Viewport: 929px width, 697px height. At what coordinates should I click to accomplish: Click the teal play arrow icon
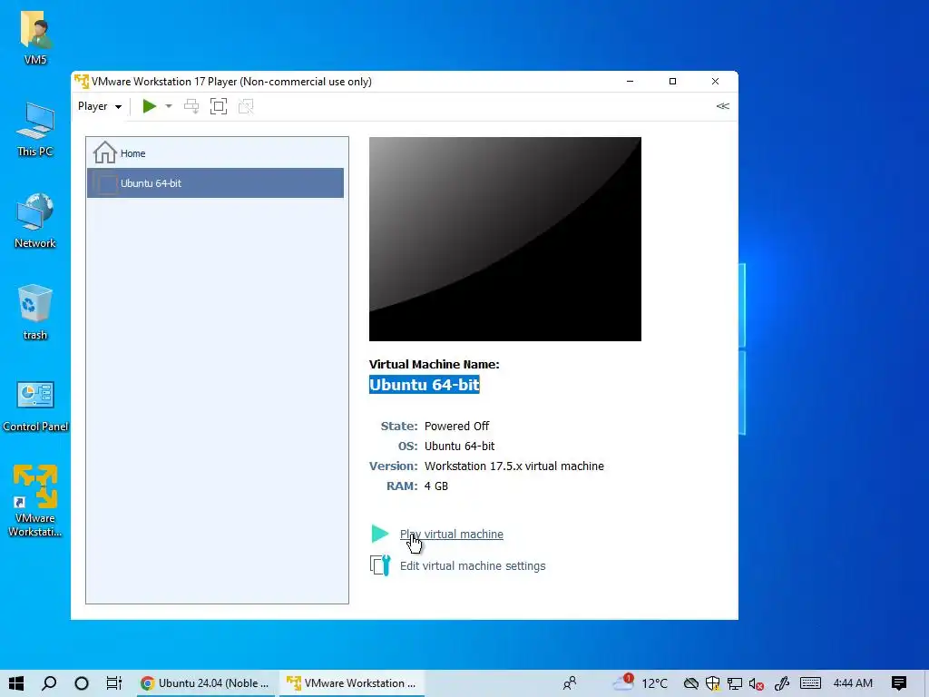(380, 534)
